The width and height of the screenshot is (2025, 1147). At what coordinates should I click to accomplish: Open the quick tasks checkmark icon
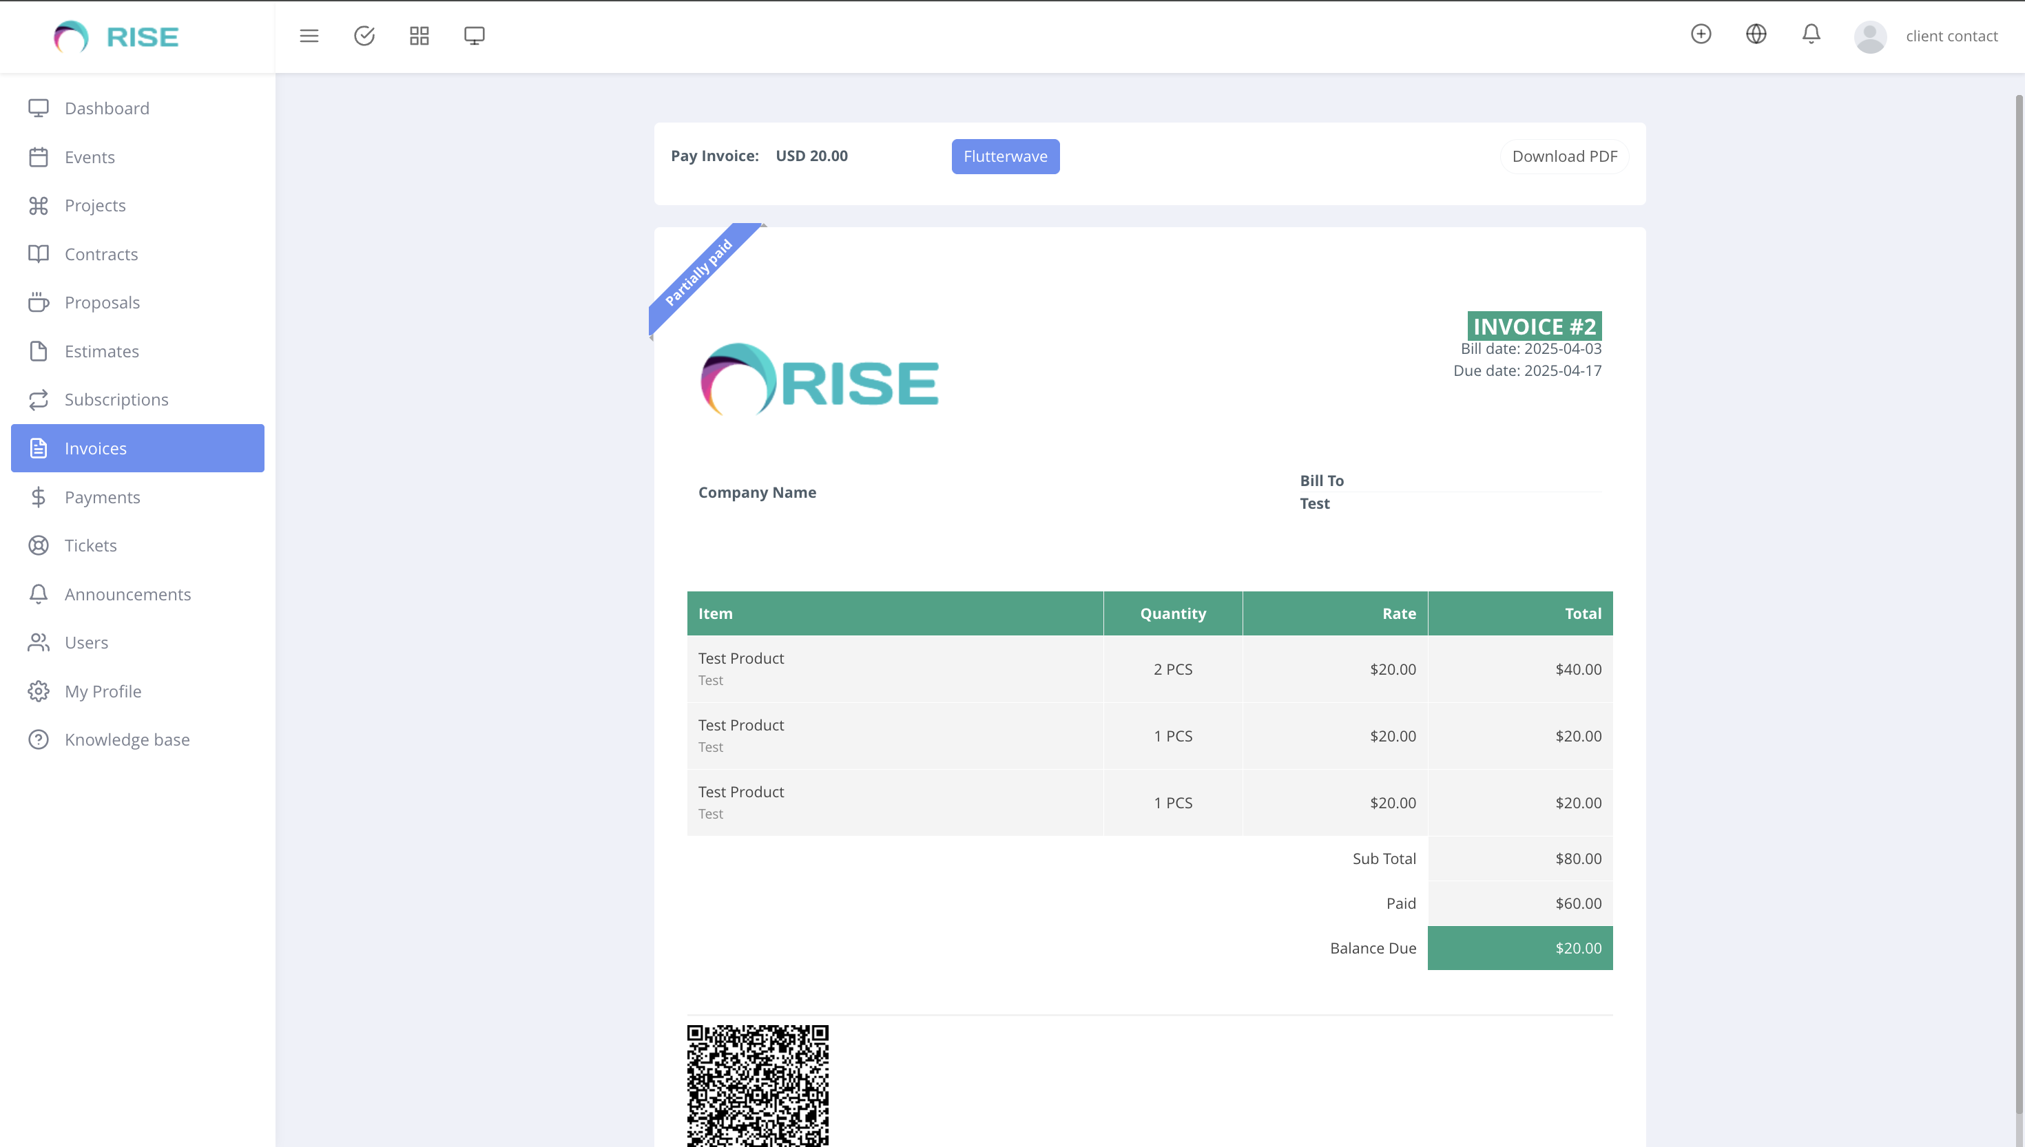point(364,35)
